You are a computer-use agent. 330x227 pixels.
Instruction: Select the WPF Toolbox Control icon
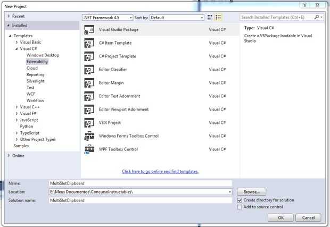coord(89,149)
